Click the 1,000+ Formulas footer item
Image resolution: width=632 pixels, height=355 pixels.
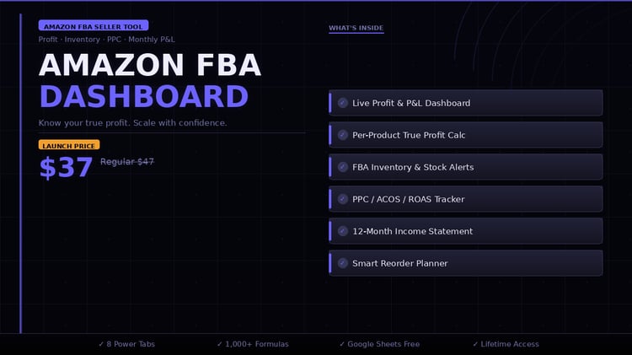(x=253, y=344)
